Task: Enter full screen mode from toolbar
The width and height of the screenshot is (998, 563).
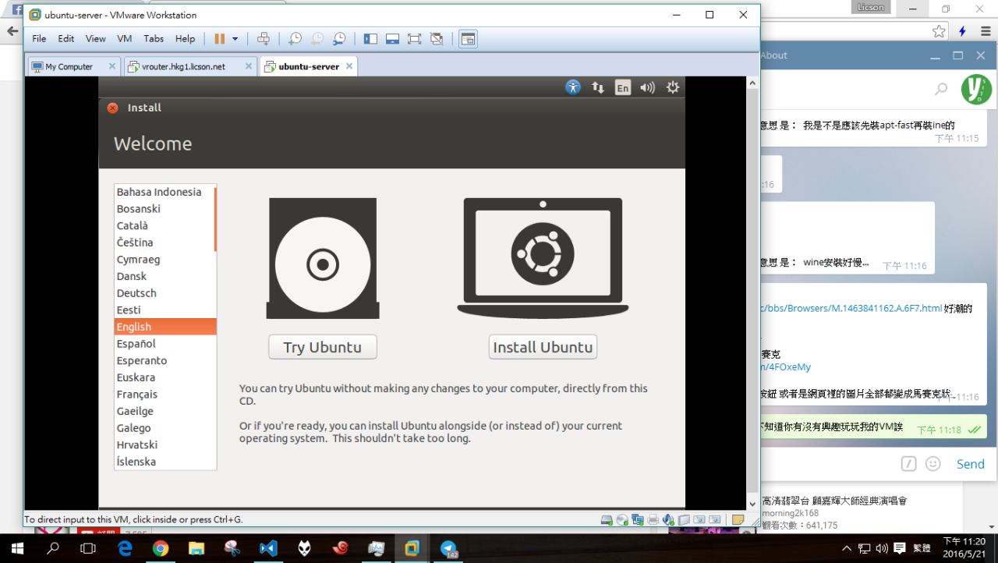Action: coord(414,39)
